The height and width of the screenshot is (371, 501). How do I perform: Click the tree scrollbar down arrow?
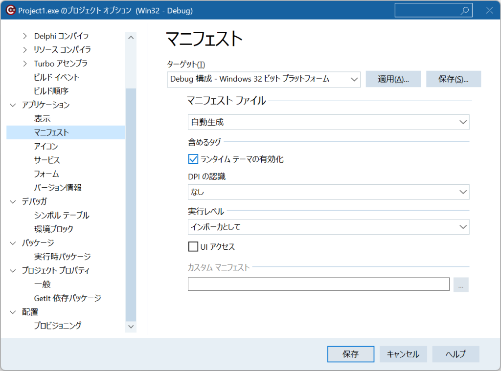tap(131, 327)
